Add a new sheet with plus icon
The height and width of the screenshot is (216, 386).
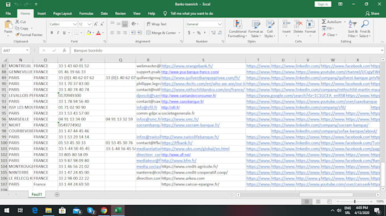(57, 195)
